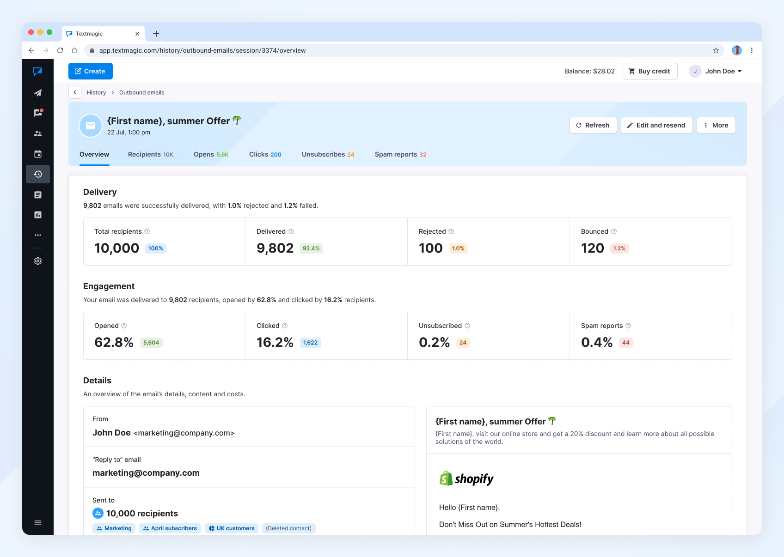784x557 pixels.
Task: Click the help icon beside Total recipients
Action: [147, 231]
